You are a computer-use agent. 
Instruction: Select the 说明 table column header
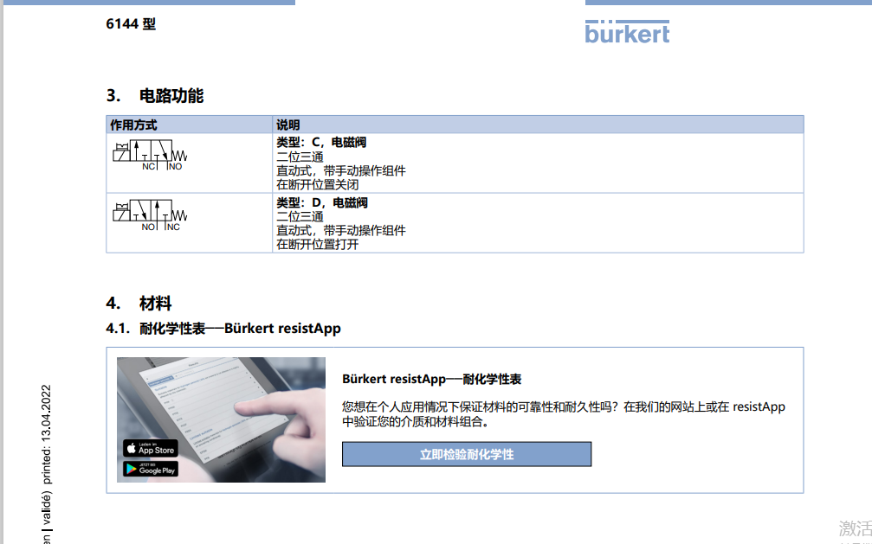288,125
